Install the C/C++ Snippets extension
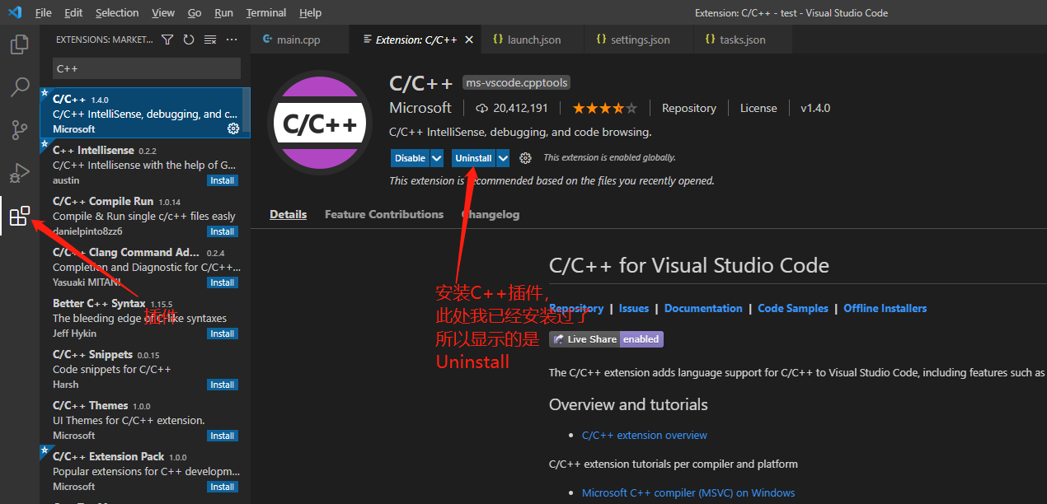Image resolution: width=1047 pixels, height=504 pixels. click(x=223, y=385)
